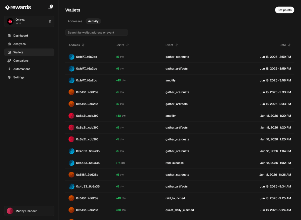Click the rewards logo

(18, 7)
